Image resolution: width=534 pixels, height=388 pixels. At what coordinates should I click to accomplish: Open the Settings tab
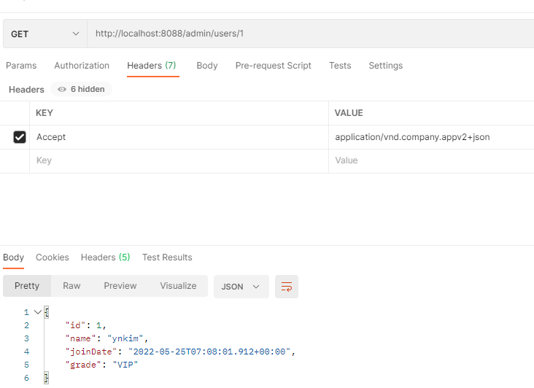(x=385, y=66)
